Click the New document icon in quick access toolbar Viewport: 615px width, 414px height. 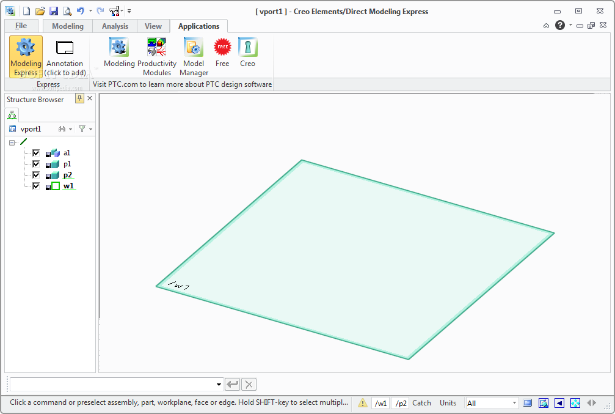tap(27, 11)
